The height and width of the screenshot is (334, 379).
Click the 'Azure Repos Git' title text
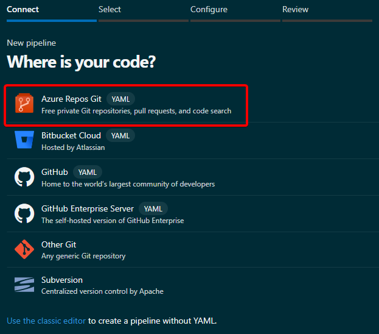coord(71,99)
